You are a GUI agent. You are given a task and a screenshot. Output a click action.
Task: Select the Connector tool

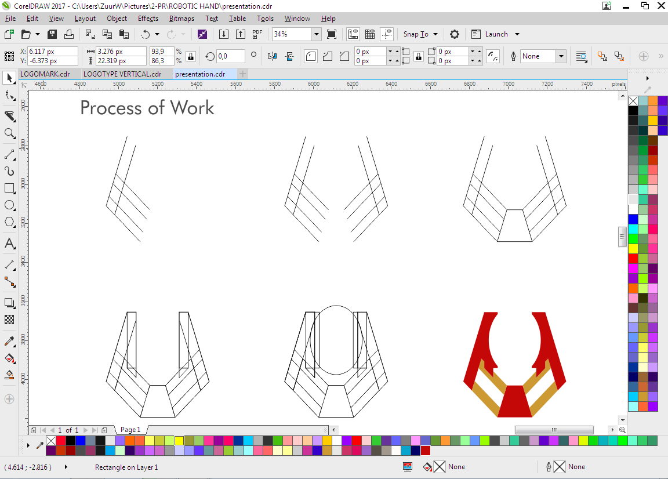tap(9, 282)
